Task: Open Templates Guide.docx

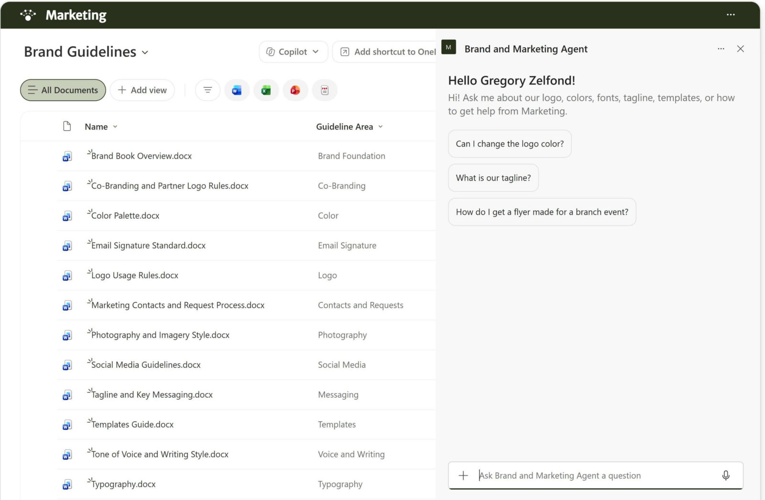Action: (x=132, y=425)
